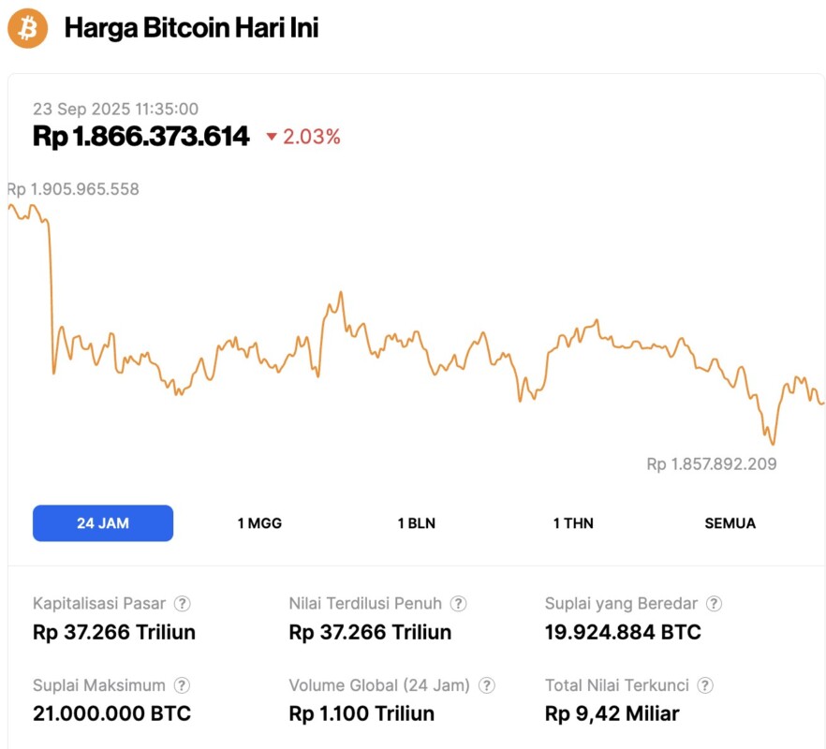Image resolution: width=826 pixels, height=749 pixels.
Task: Show the 1 BLN price chart
Action: click(416, 523)
